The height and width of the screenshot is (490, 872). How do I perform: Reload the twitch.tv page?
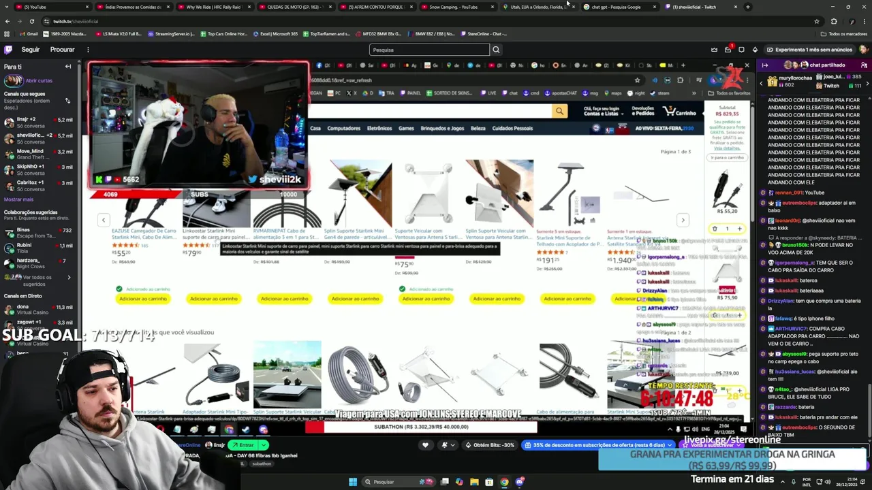coord(31,21)
